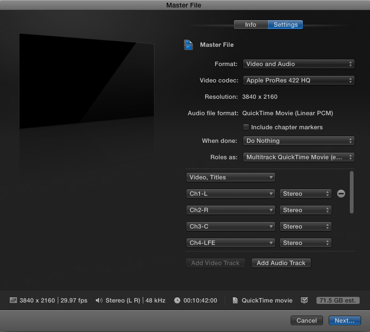Click the QuickTime movie file icon
The width and height of the screenshot is (370, 332).
click(235, 300)
